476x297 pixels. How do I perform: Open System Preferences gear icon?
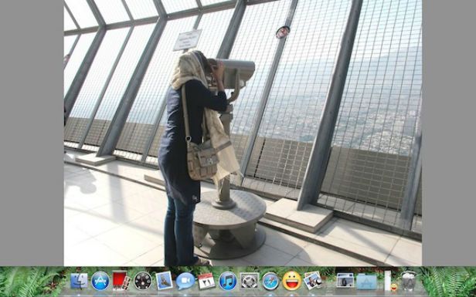(250, 281)
